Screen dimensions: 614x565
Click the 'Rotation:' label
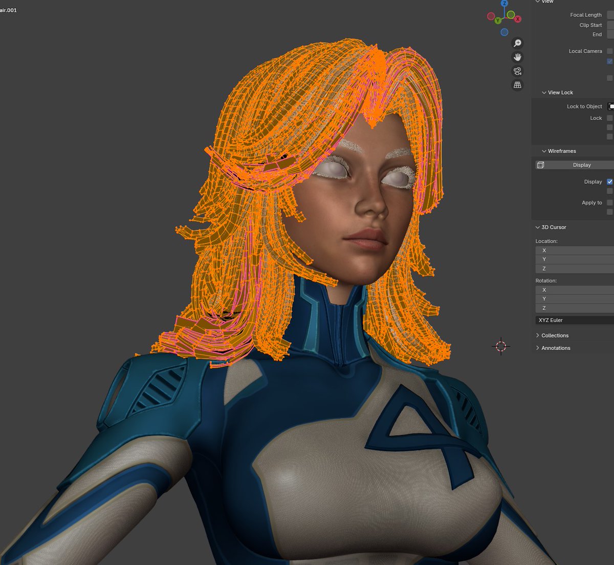click(x=546, y=281)
